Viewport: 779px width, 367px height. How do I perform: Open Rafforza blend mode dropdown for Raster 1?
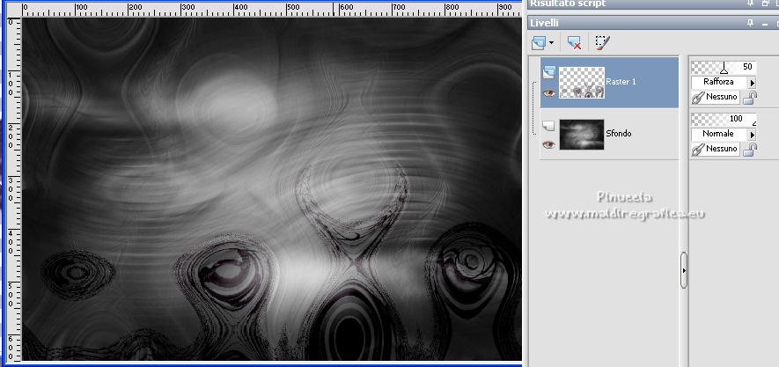[753, 83]
